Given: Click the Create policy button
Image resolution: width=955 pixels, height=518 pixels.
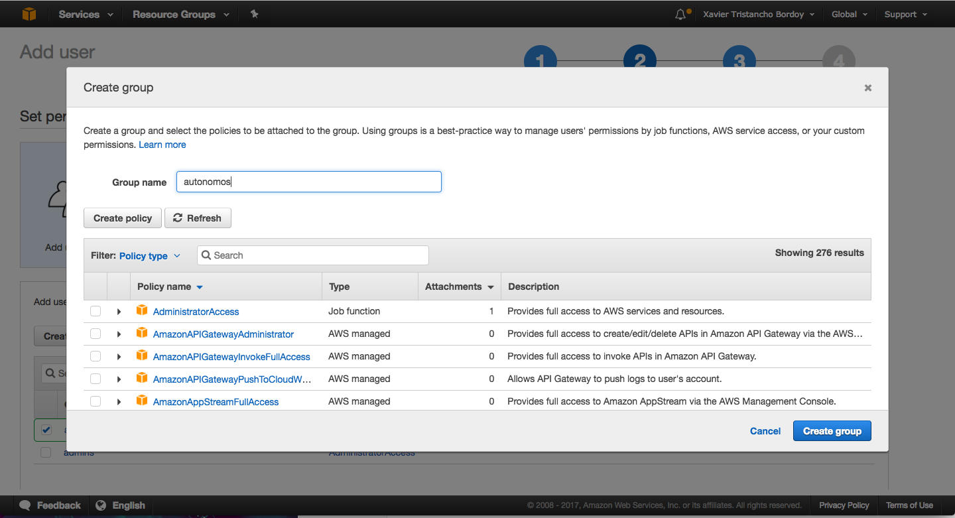Looking at the screenshot, I should click(x=123, y=218).
